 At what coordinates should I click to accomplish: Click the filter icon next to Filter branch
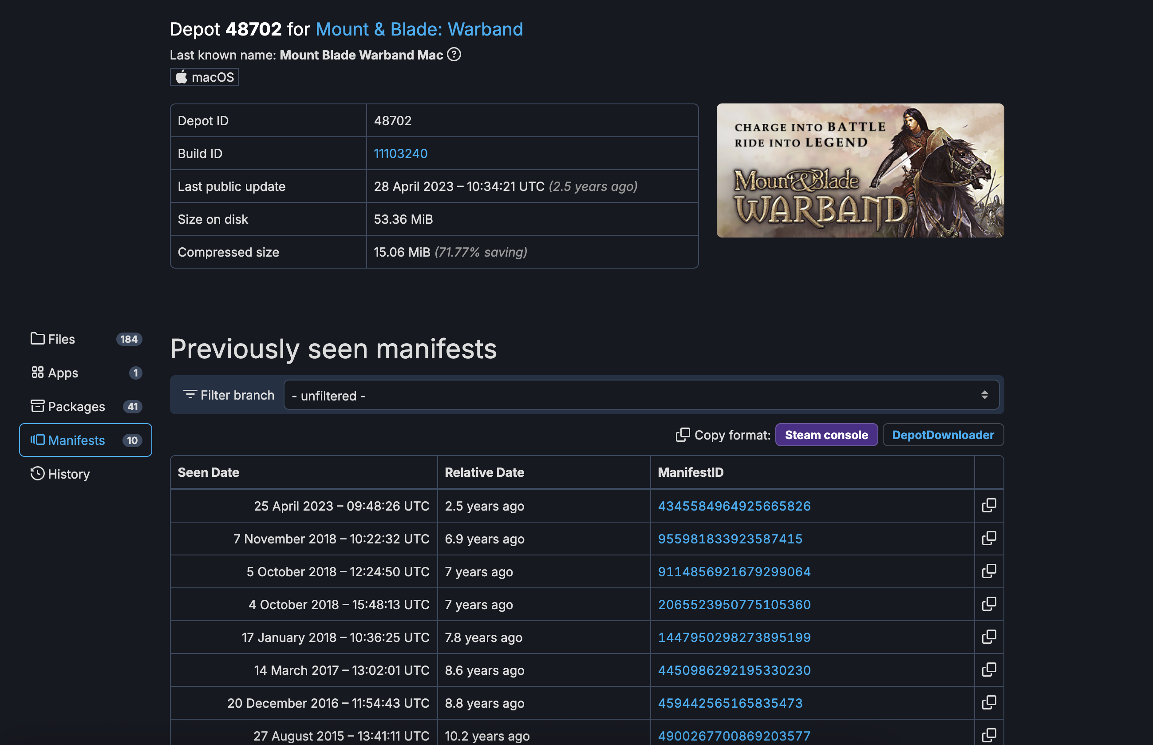(x=190, y=395)
